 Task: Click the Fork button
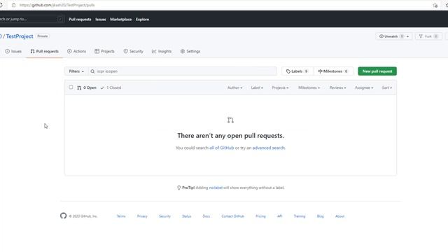click(x=428, y=36)
